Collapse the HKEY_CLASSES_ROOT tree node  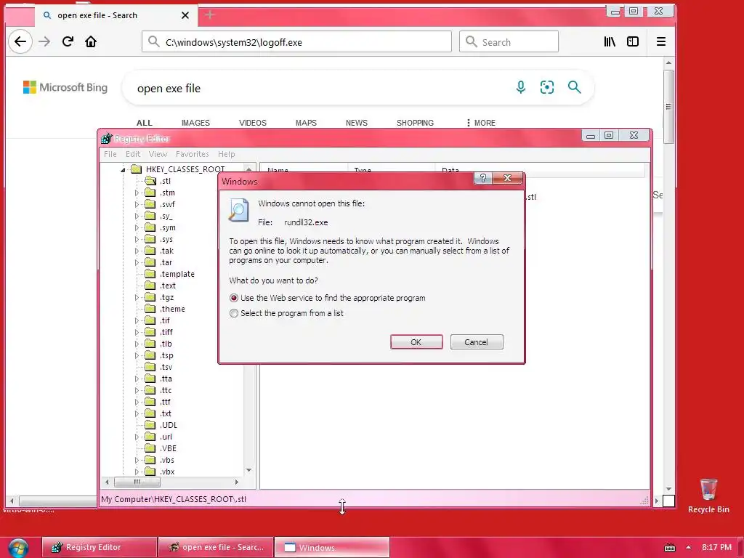123,169
